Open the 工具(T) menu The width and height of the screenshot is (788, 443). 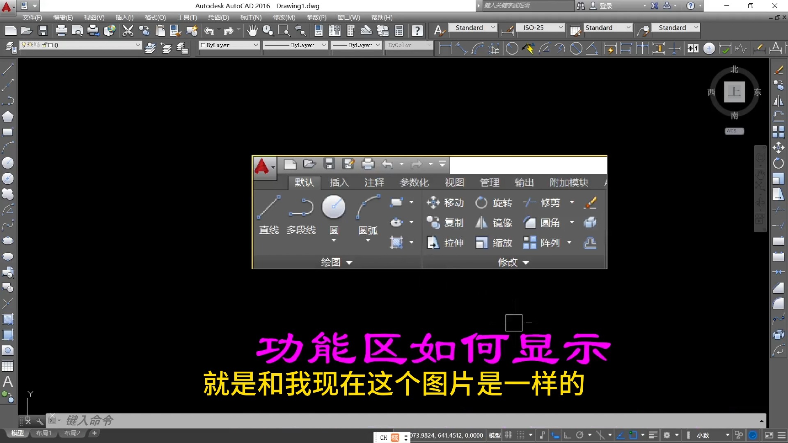[x=187, y=17]
